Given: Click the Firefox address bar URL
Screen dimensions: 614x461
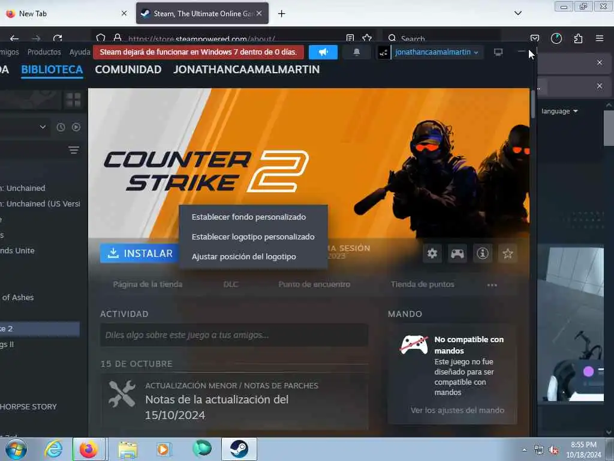Looking at the screenshot, I should coord(201,39).
